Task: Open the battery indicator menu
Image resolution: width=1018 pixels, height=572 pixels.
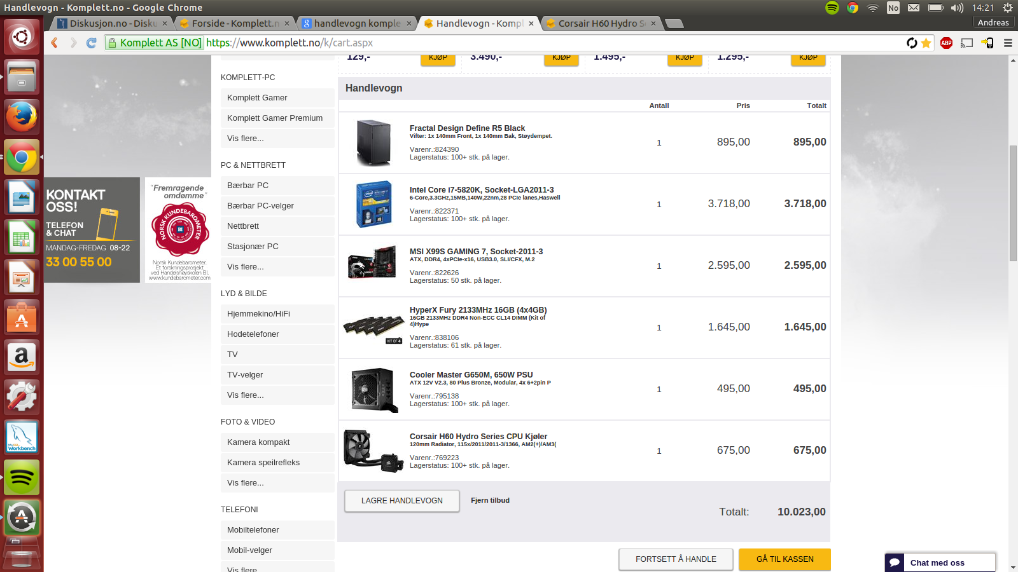Action: 935,8
